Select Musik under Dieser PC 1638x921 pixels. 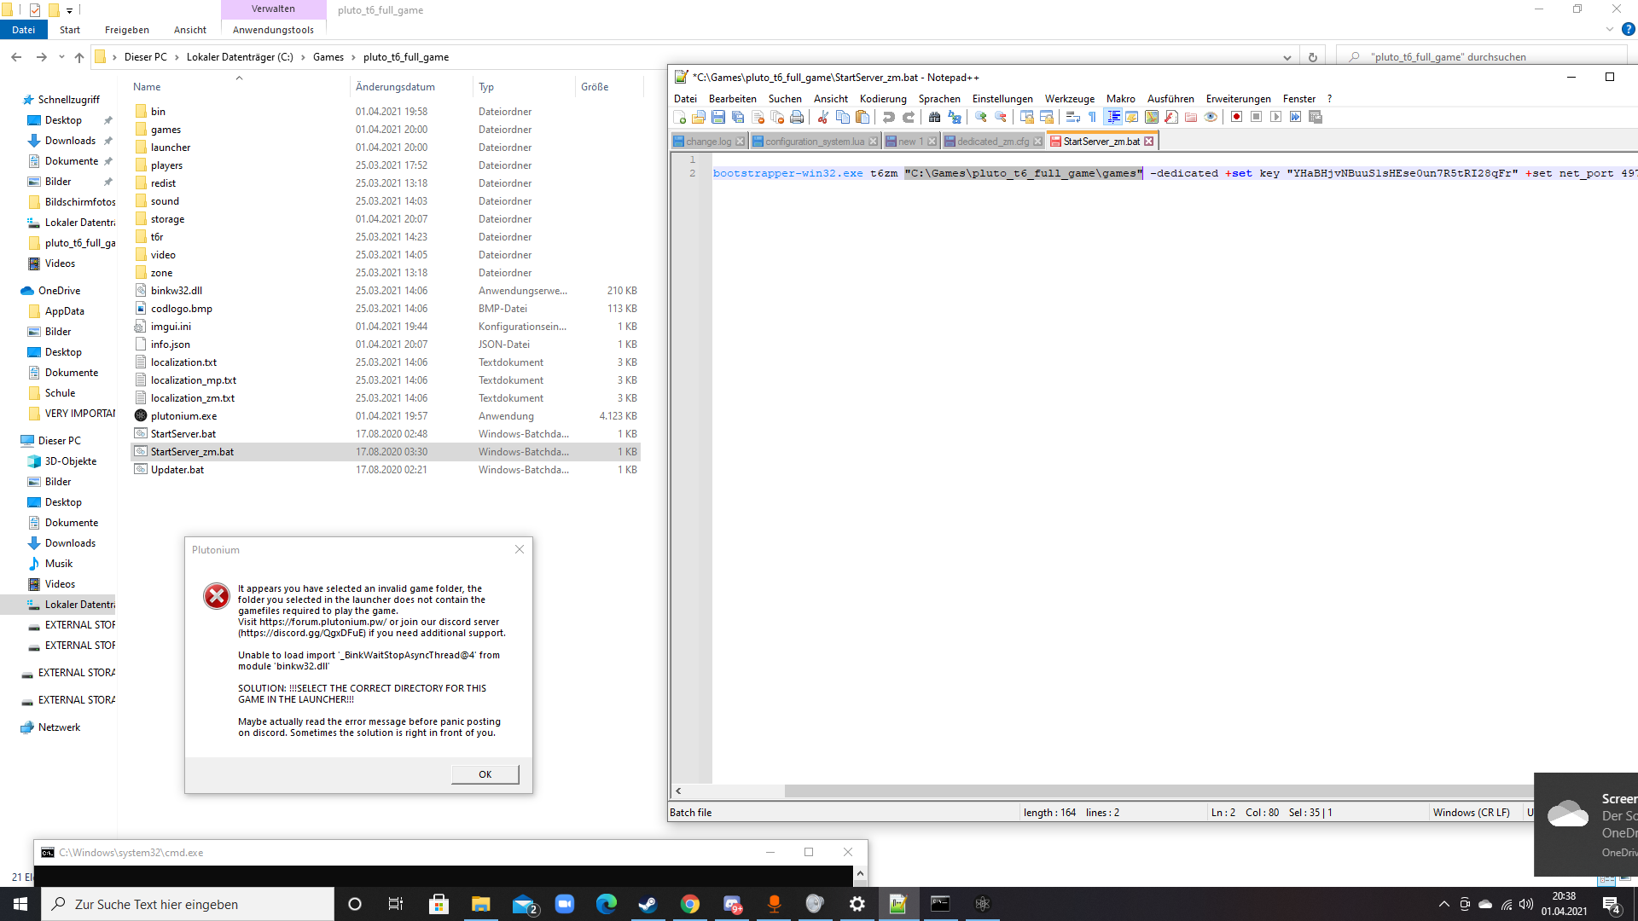58,564
